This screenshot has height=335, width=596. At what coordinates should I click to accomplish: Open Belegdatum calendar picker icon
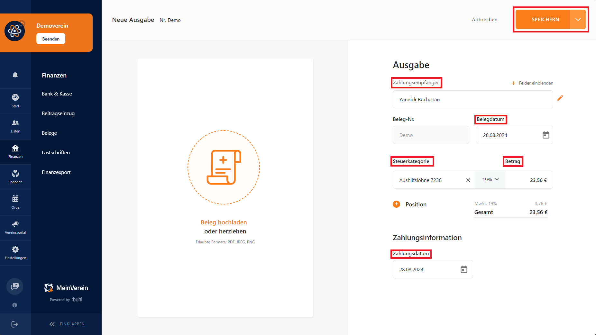pos(546,135)
